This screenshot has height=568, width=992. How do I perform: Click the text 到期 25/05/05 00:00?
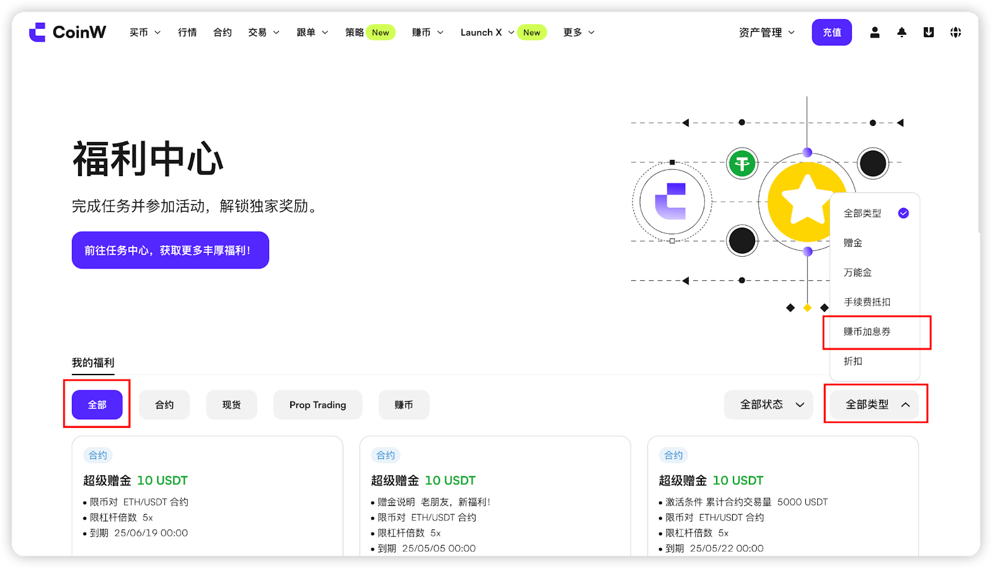(427, 549)
